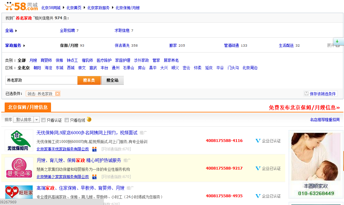This screenshot has width=344, height=205.
Task: Click phone number 010-63268449
Action: 316,194
